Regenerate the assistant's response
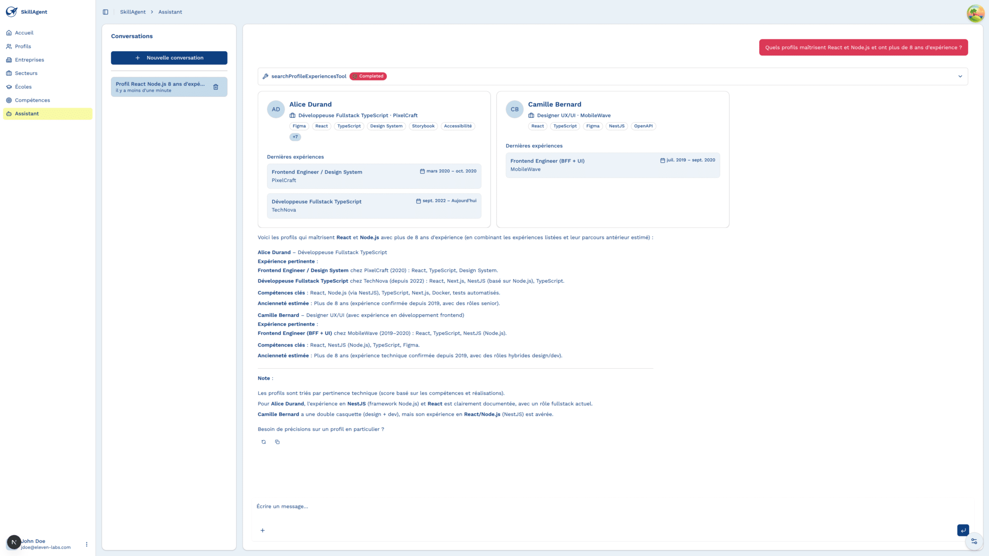Viewport: 989px width, 556px height. point(263,442)
